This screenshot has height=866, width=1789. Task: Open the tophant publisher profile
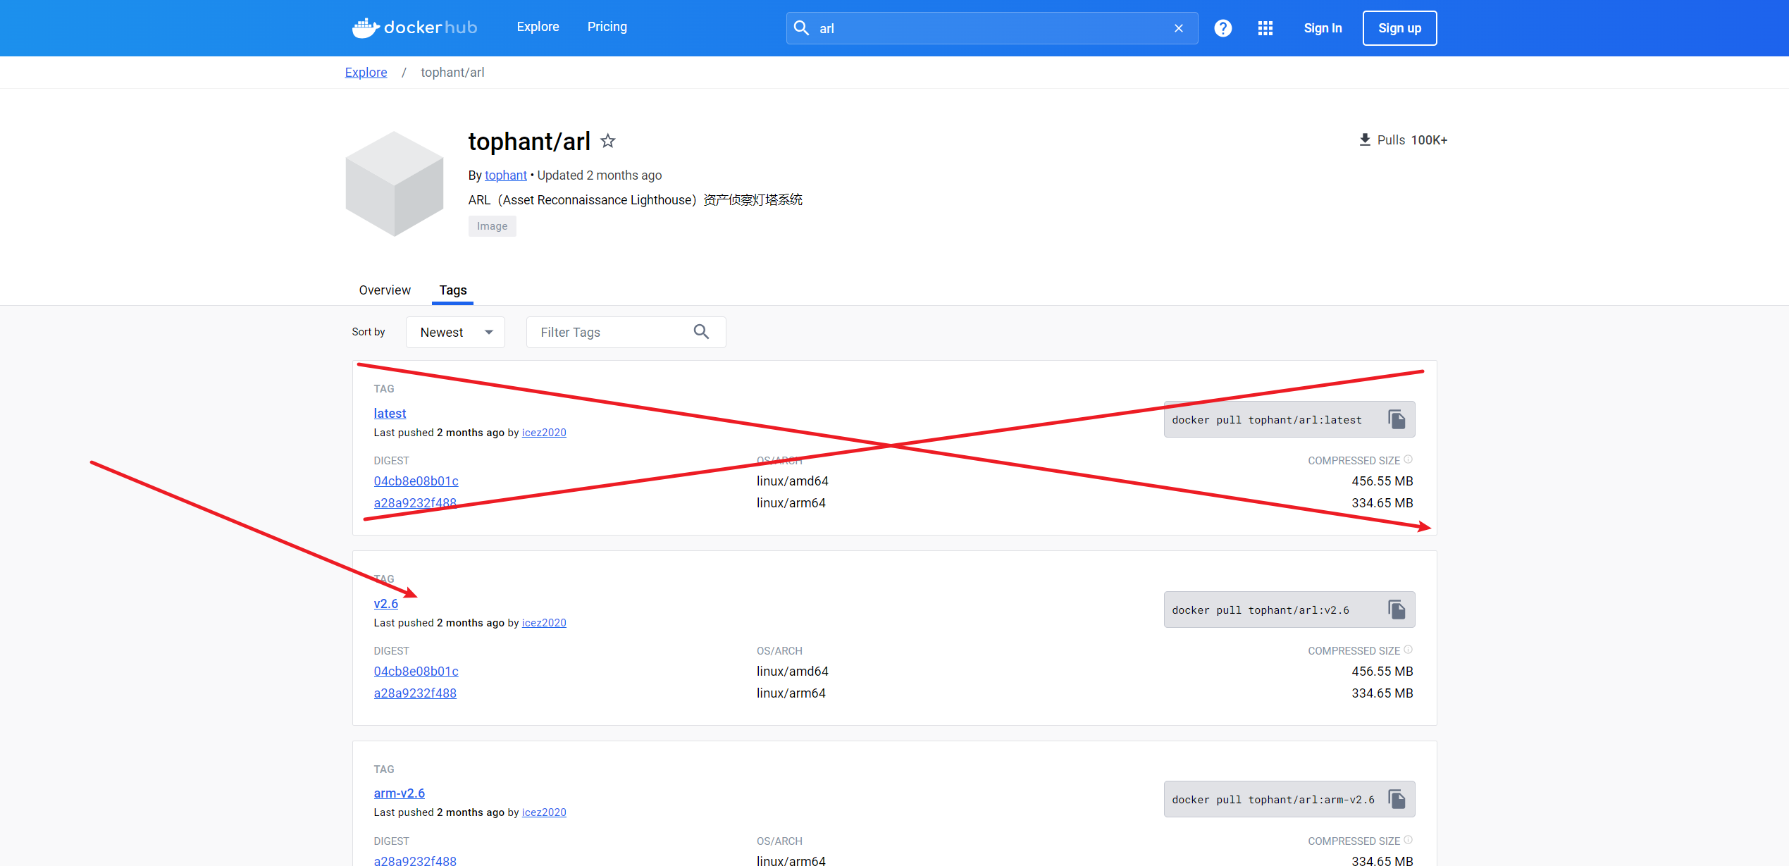pyautogui.click(x=506, y=175)
